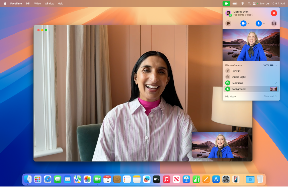Click the Background preview swatch
288x187 pixels.
[x=273, y=89]
